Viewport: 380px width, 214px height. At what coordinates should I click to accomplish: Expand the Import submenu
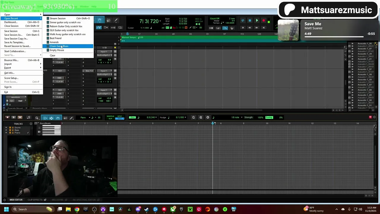click(21, 64)
